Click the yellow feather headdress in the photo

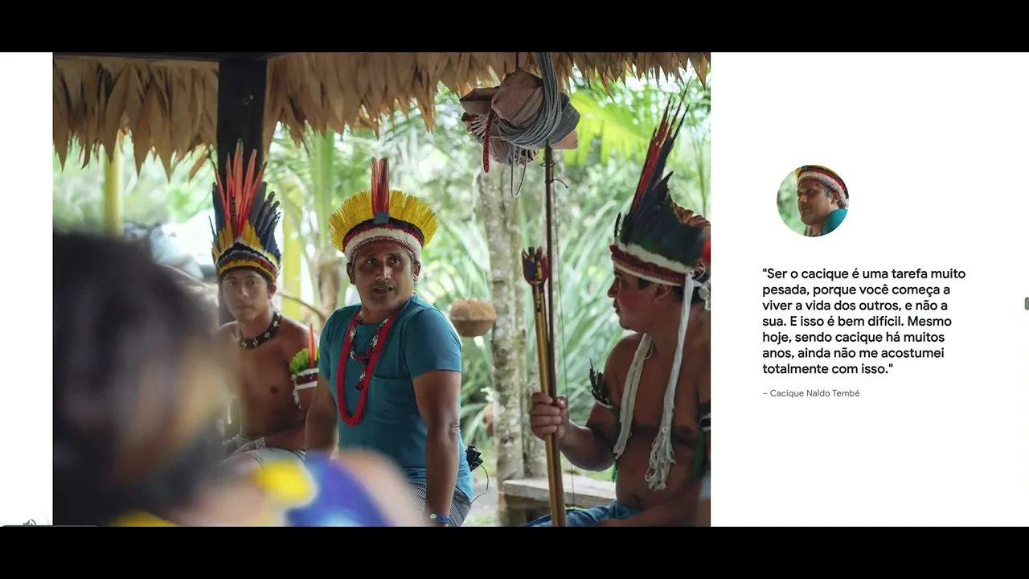click(x=383, y=211)
